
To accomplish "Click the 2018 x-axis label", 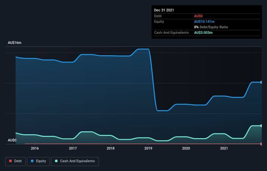I will coord(111,148).
